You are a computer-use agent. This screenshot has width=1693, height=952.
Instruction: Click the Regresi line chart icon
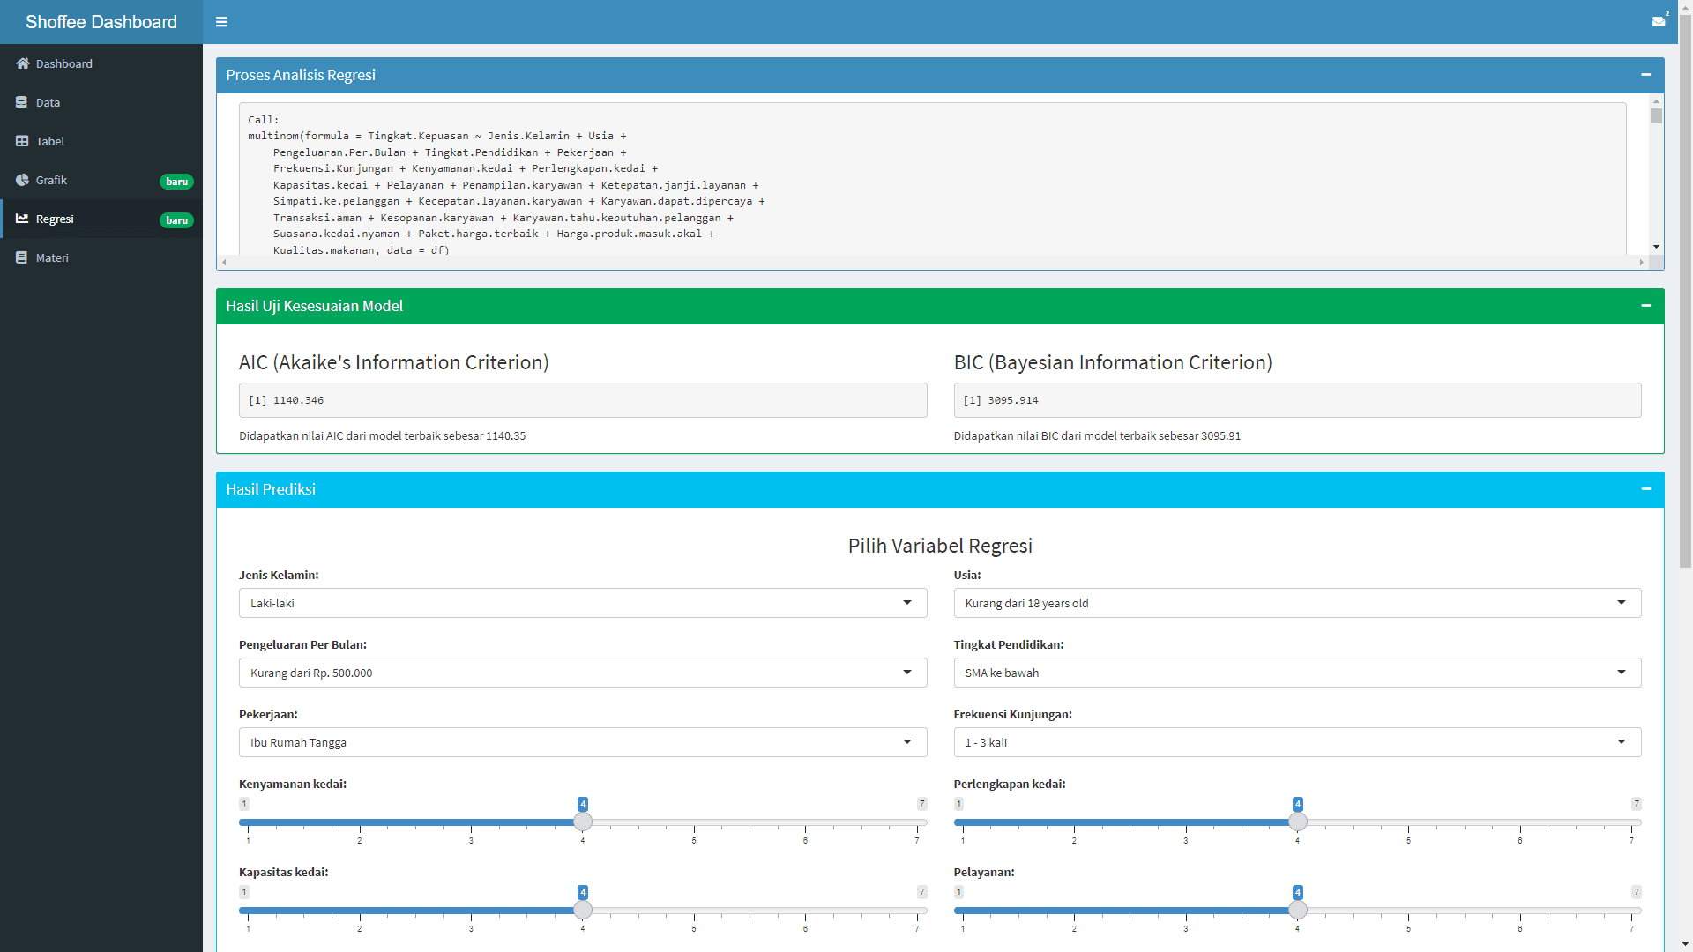click(22, 219)
